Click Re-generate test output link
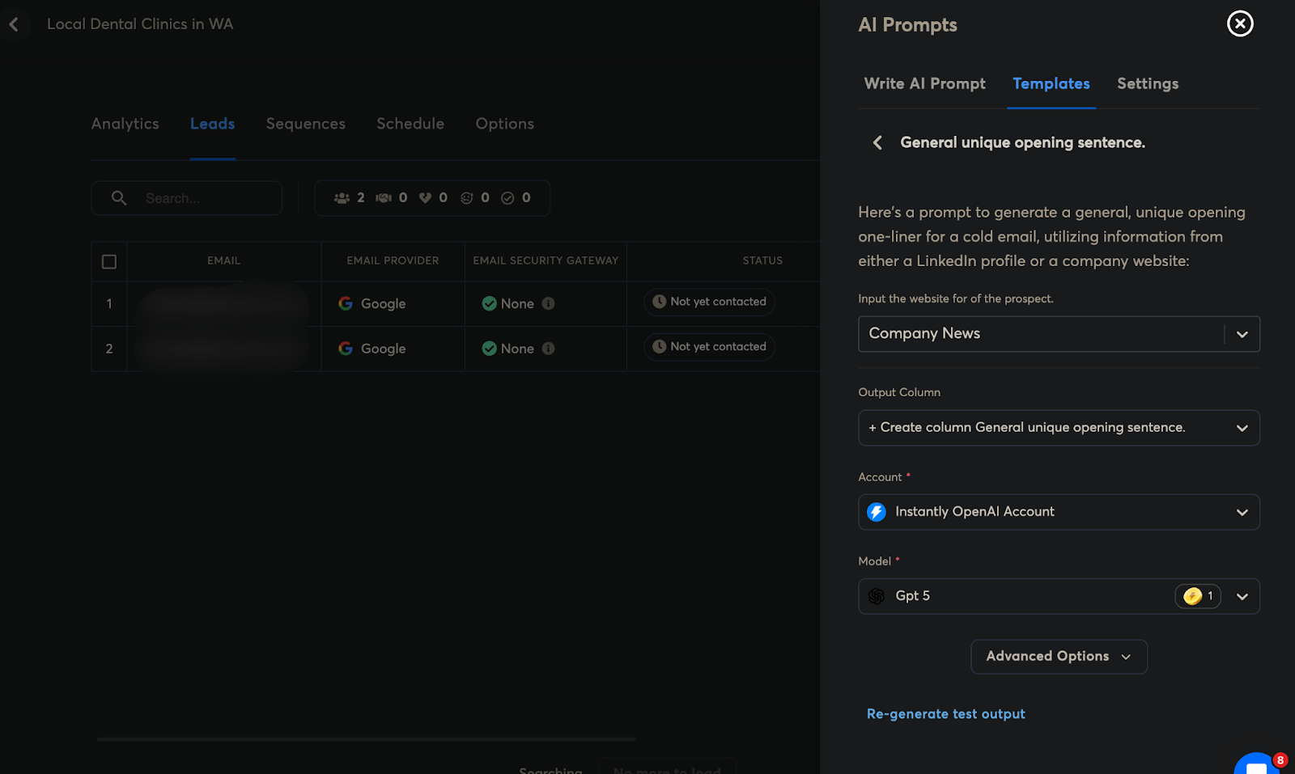The image size is (1295, 774). [x=945, y=714]
